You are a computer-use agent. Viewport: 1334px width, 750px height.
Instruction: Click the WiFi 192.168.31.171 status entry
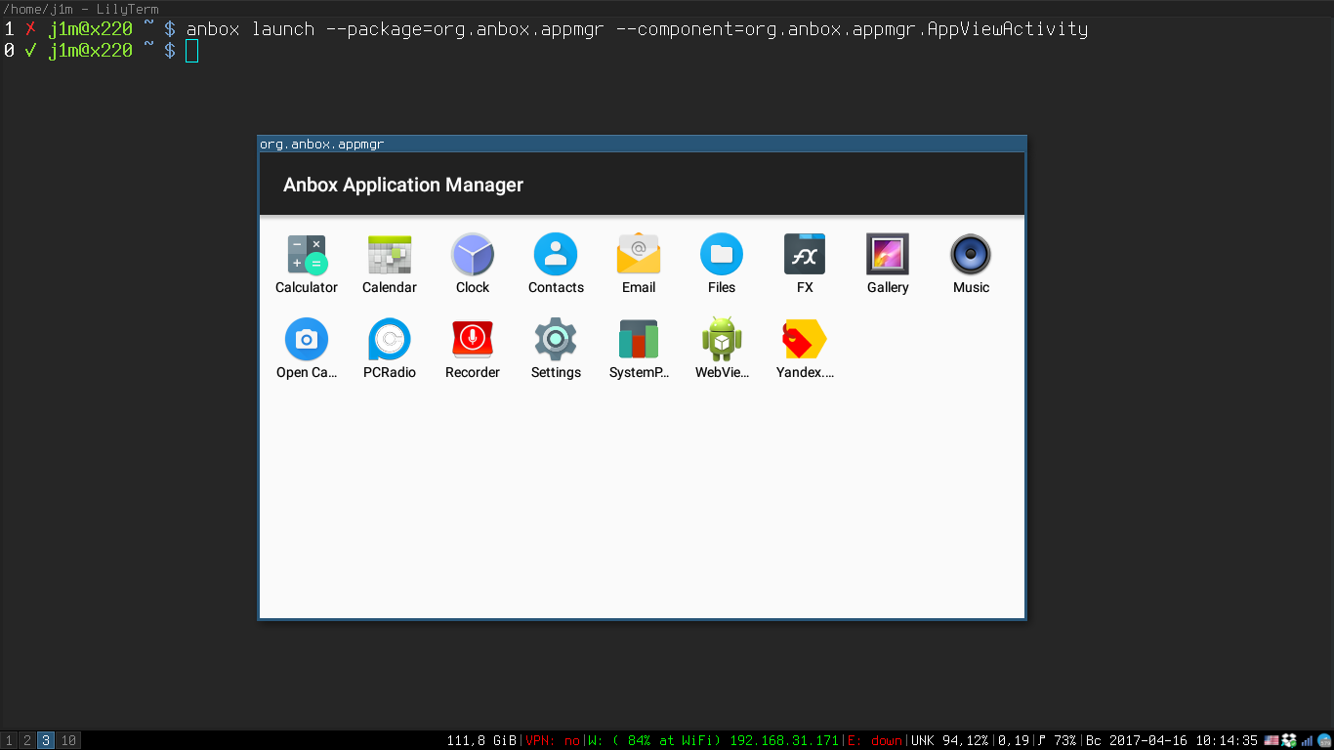[x=713, y=741]
